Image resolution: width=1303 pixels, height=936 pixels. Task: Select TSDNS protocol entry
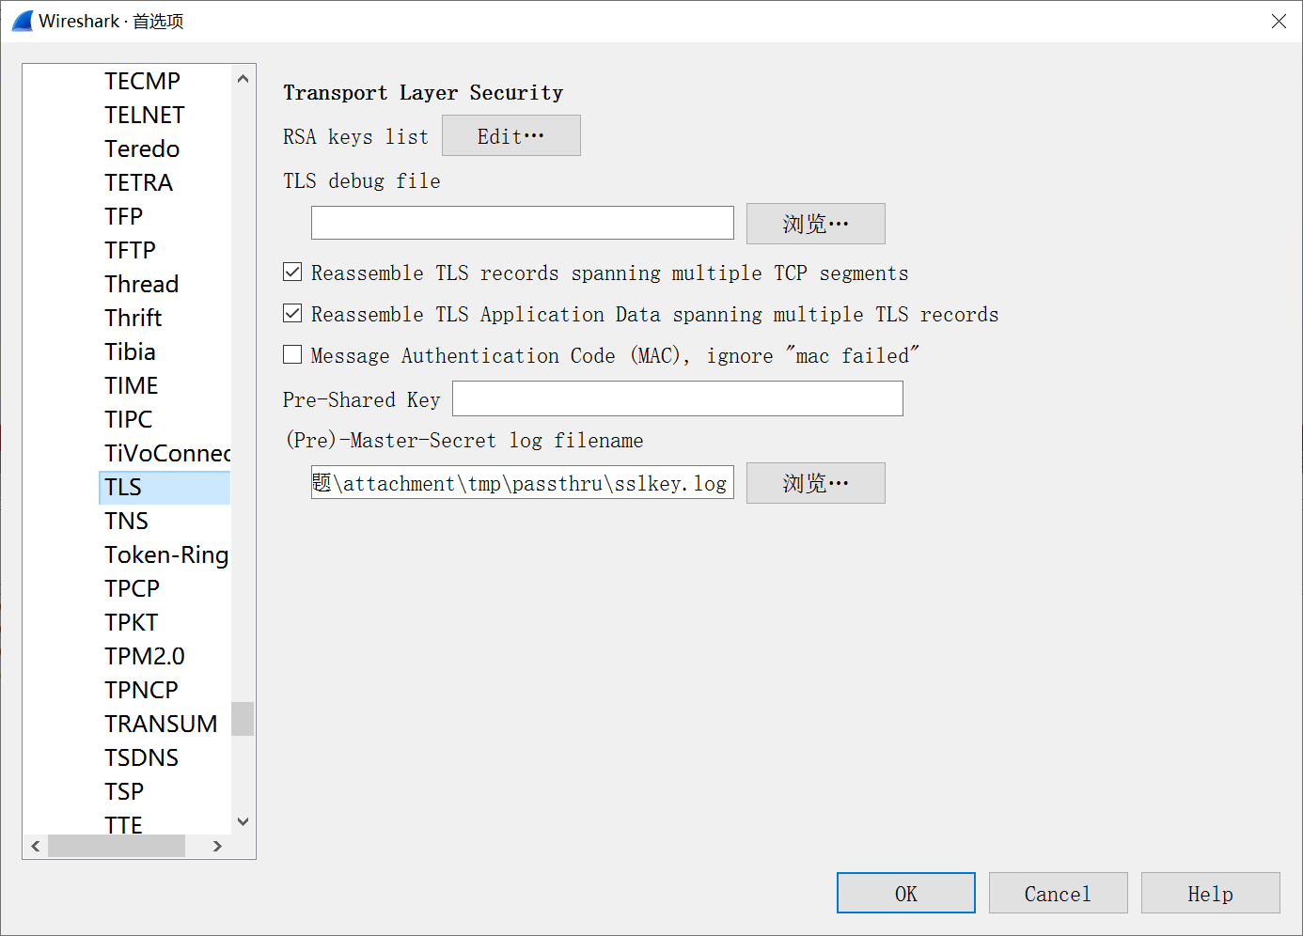141,757
